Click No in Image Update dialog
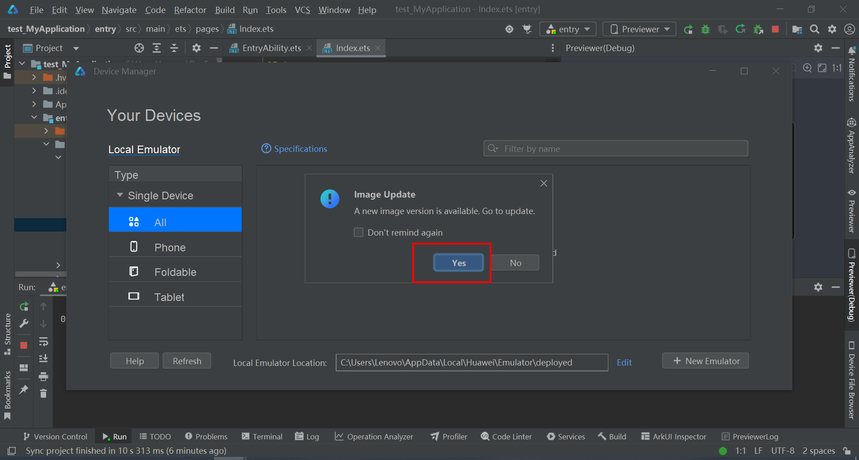 pos(515,263)
